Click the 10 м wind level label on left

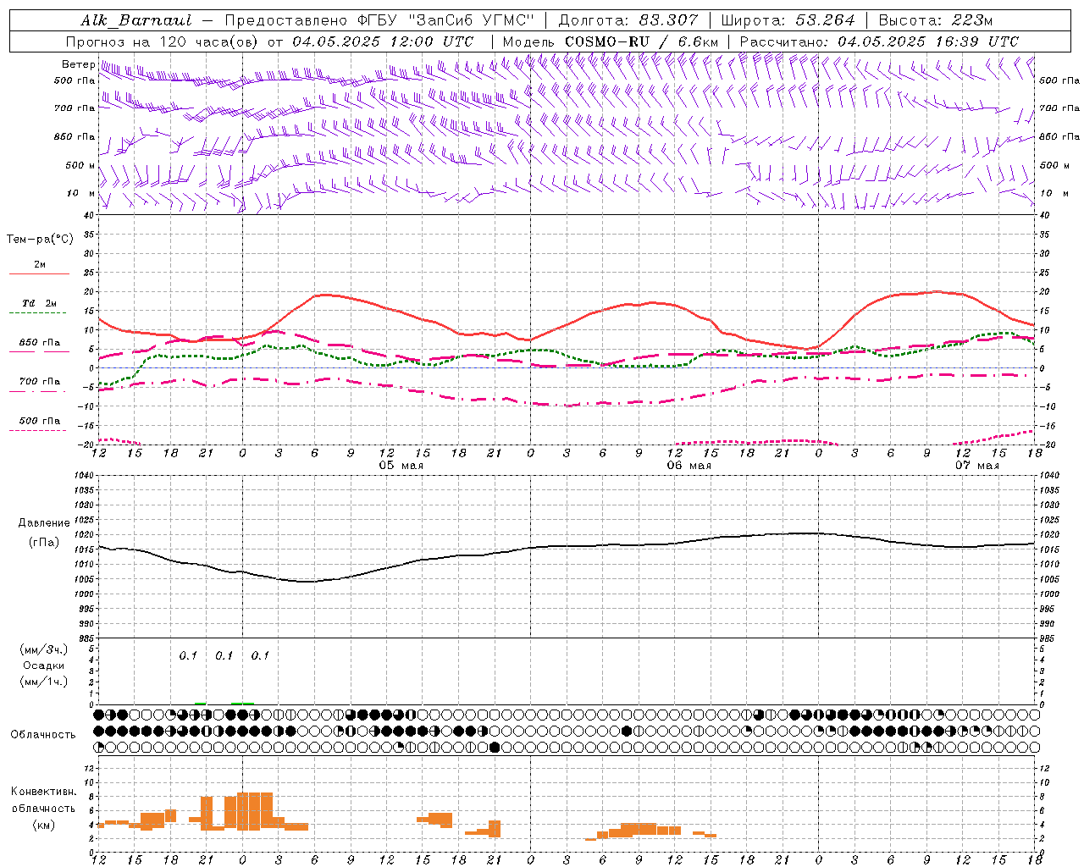[80, 193]
